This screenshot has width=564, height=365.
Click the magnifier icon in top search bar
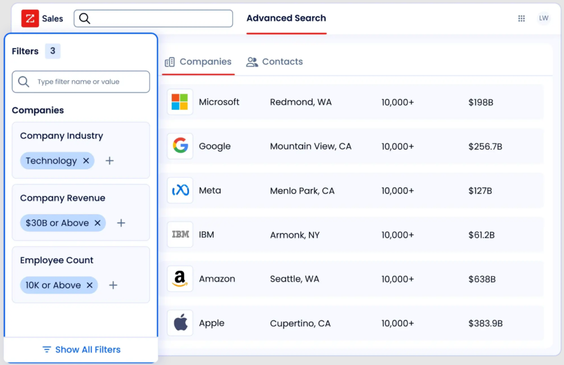[x=84, y=18]
